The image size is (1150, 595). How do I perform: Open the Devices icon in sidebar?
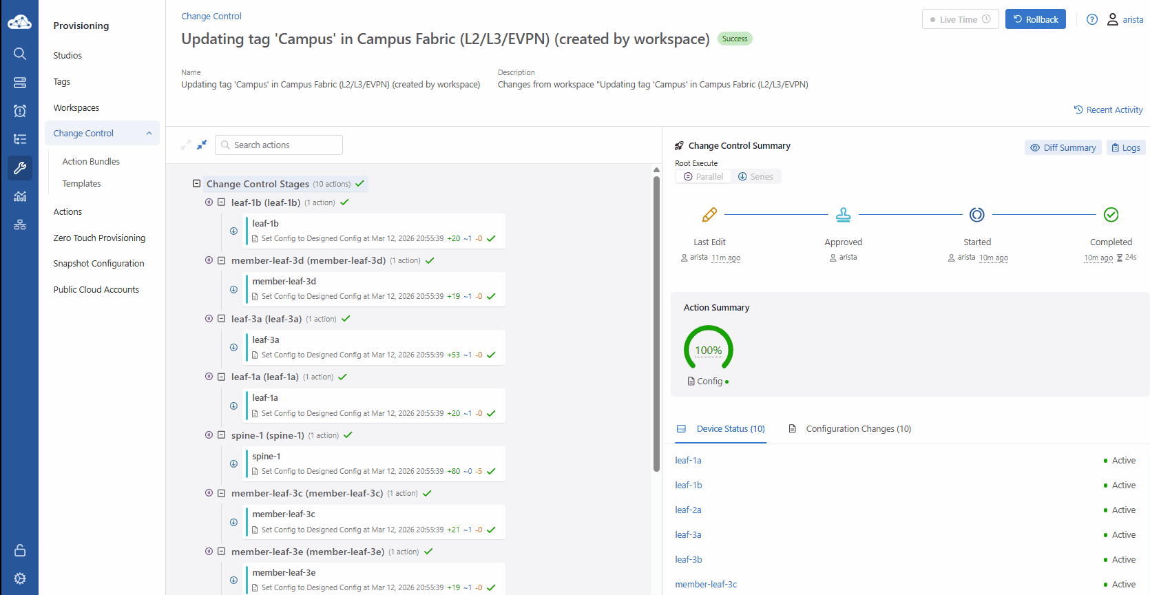pyautogui.click(x=20, y=83)
